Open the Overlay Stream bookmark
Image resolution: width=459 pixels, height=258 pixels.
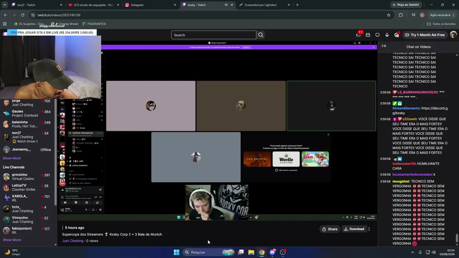[x=65, y=24]
